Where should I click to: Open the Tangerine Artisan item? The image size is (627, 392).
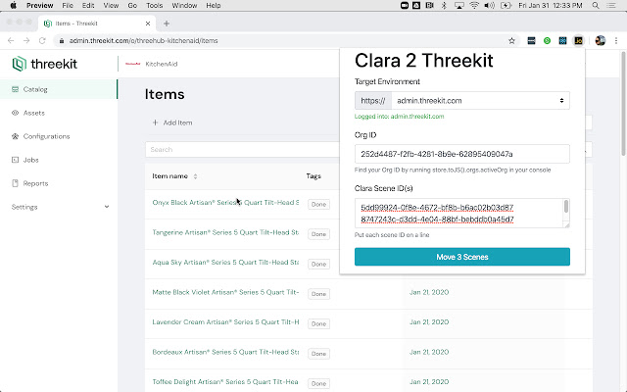225,232
